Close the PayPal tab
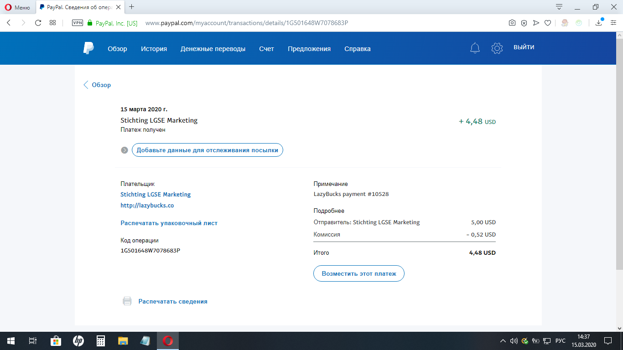The width and height of the screenshot is (623, 350). coord(119,7)
